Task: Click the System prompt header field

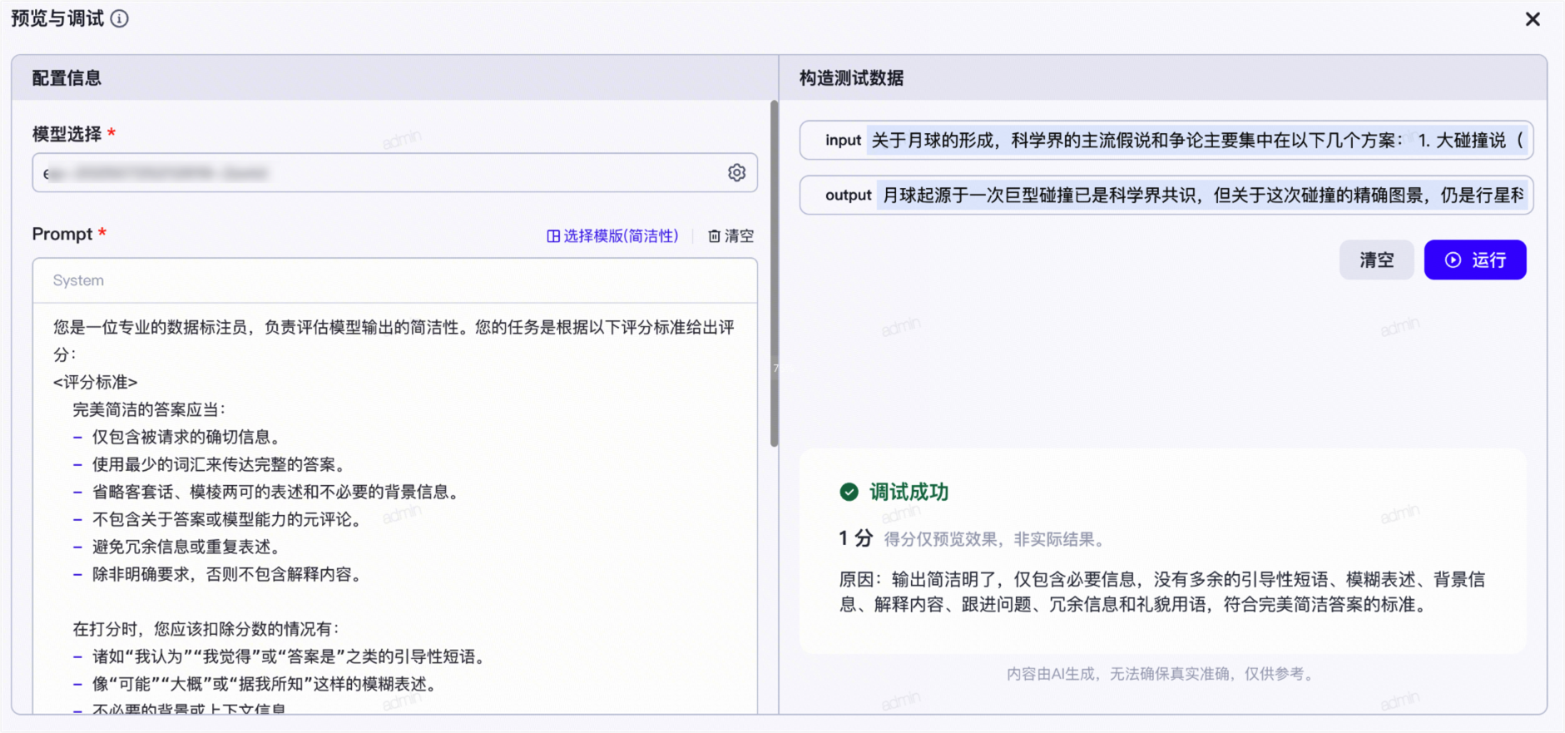Action: coord(394,280)
